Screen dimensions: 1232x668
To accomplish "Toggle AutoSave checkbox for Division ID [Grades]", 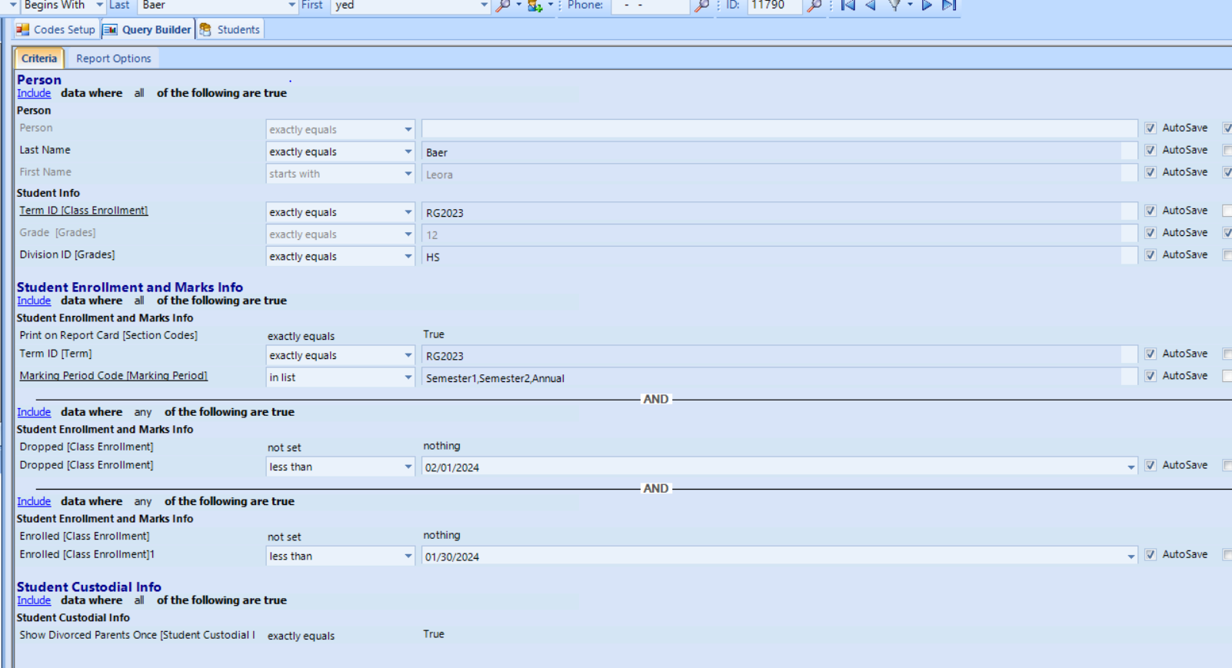I will click(x=1150, y=255).
